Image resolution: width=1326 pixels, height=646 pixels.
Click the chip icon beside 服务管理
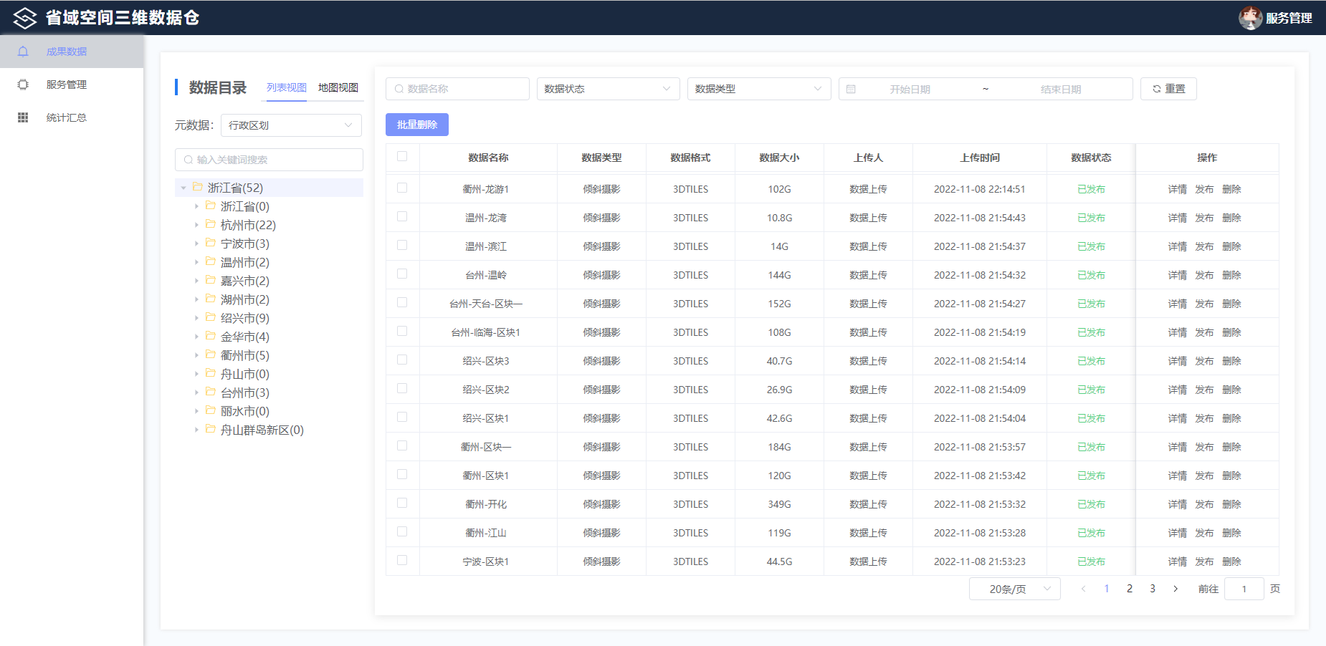[x=23, y=85]
